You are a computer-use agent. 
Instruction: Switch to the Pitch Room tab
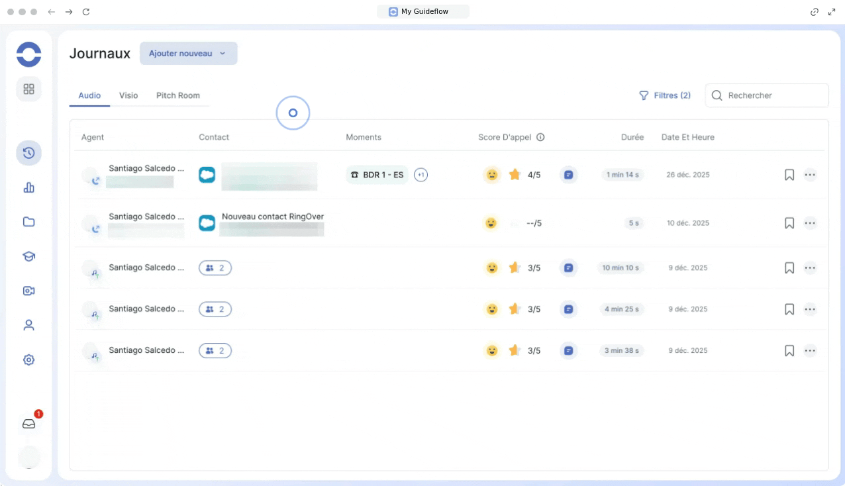tap(177, 95)
